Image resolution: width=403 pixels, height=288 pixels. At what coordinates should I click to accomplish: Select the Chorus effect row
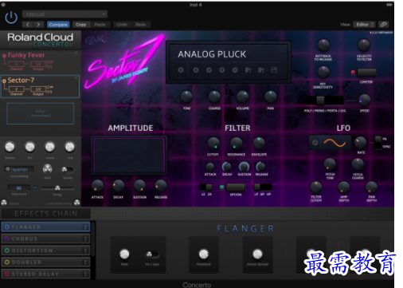pyautogui.click(x=45, y=239)
